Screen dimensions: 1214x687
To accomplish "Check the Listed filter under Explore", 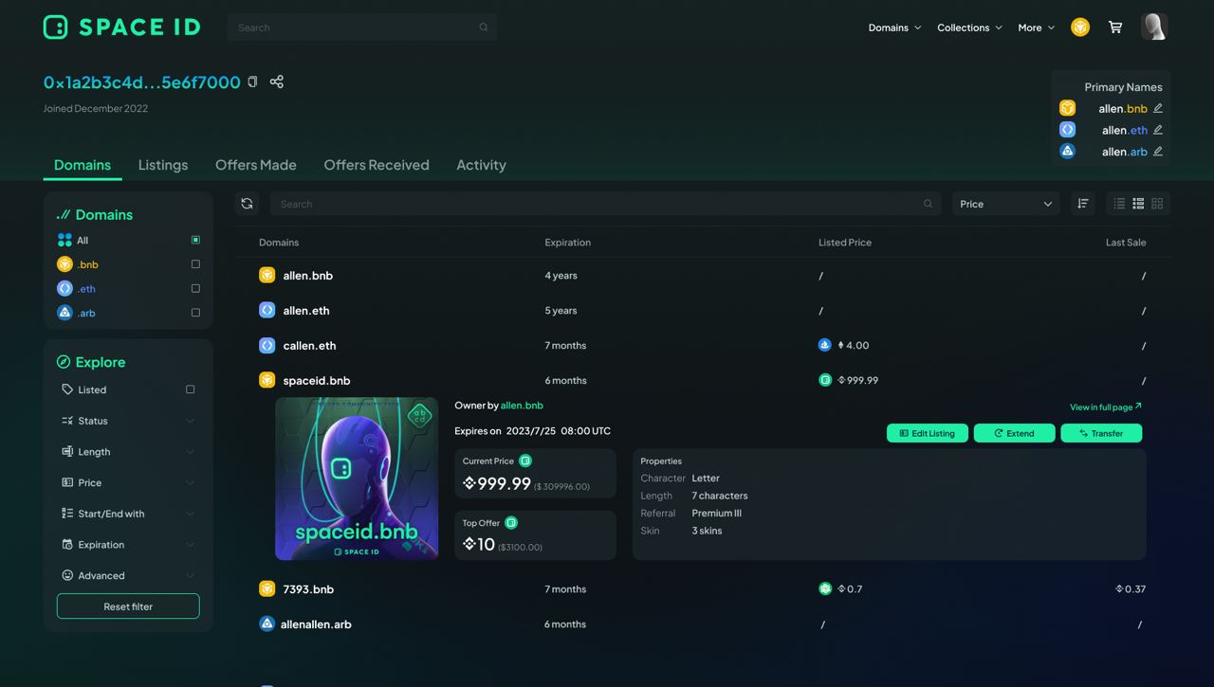I will coord(189,389).
